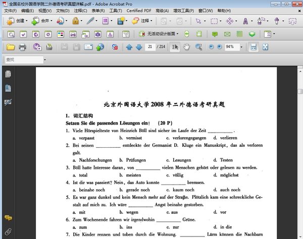The width and height of the screenshot is (303, 239).
Task: Open the Comments panel speech bubbles
Action: coord(8,218)
